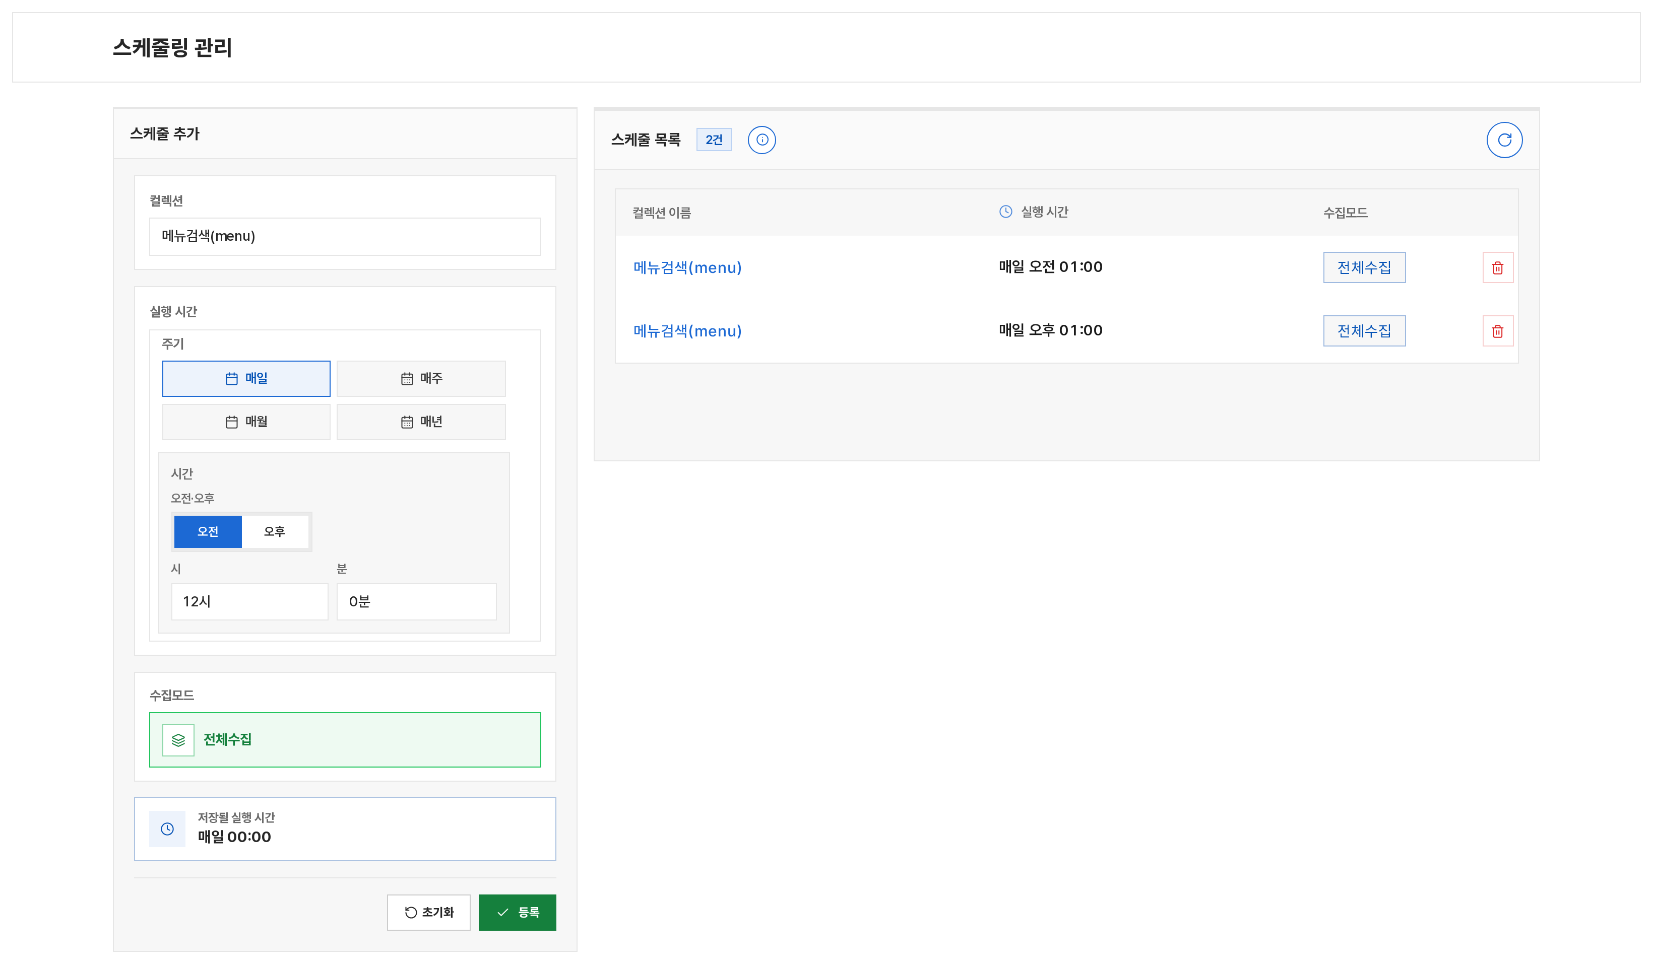Click the green 등록 button
Image resolution: width=1653 pixels, height=968 pixels.
518,912
